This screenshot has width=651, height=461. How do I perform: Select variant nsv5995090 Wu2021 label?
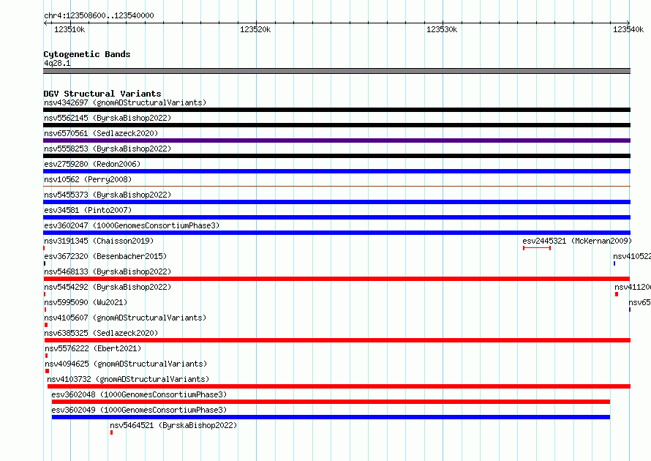[x=86, y=302]
